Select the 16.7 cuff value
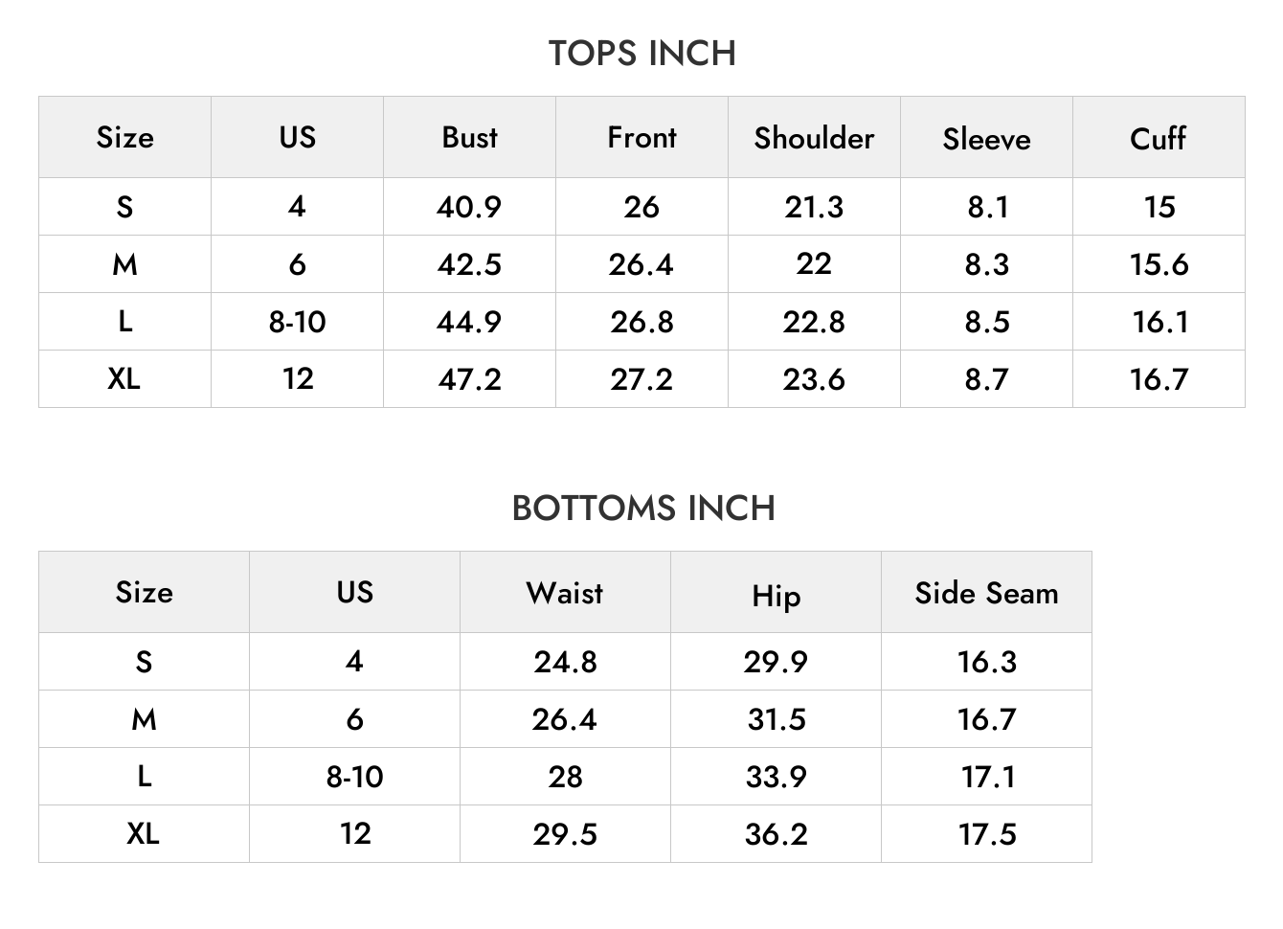1283x929 pixels. point(1159,379)
